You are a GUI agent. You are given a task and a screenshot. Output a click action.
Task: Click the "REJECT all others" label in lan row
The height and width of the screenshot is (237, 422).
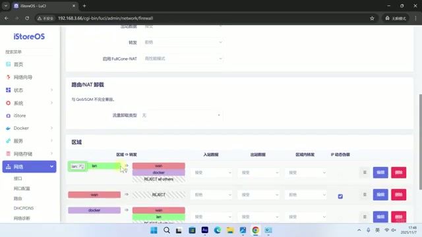pyautogui.click(x=158, y=179)
